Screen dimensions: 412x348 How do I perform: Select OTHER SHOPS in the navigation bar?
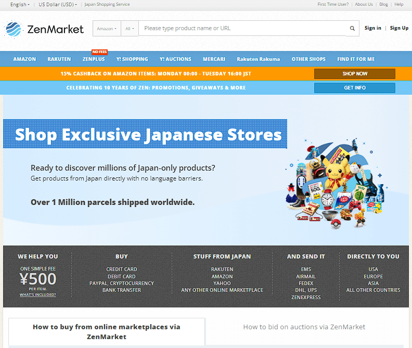308,59
